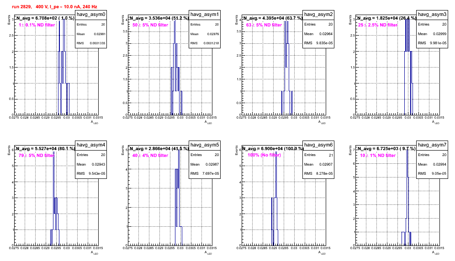This screenshot has width=455, height=261.
Task: Select the RMS value 0.0001335
Action: (x=97, y=43)
